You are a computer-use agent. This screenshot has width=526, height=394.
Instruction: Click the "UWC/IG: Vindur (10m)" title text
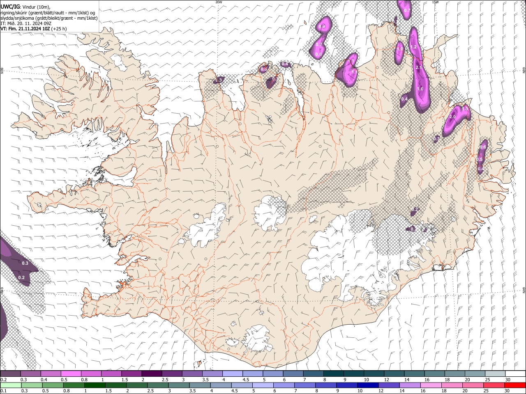click(25, 7)
